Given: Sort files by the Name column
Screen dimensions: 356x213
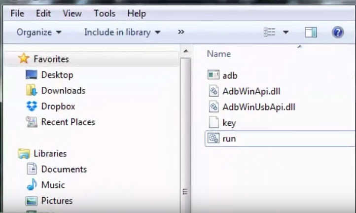Looking at the screenshot, I should [x=219, y=54].
